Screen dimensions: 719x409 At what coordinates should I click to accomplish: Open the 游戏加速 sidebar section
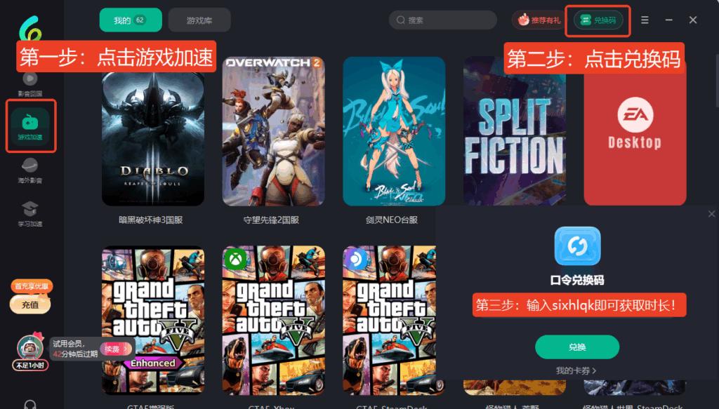pos(30,126)
